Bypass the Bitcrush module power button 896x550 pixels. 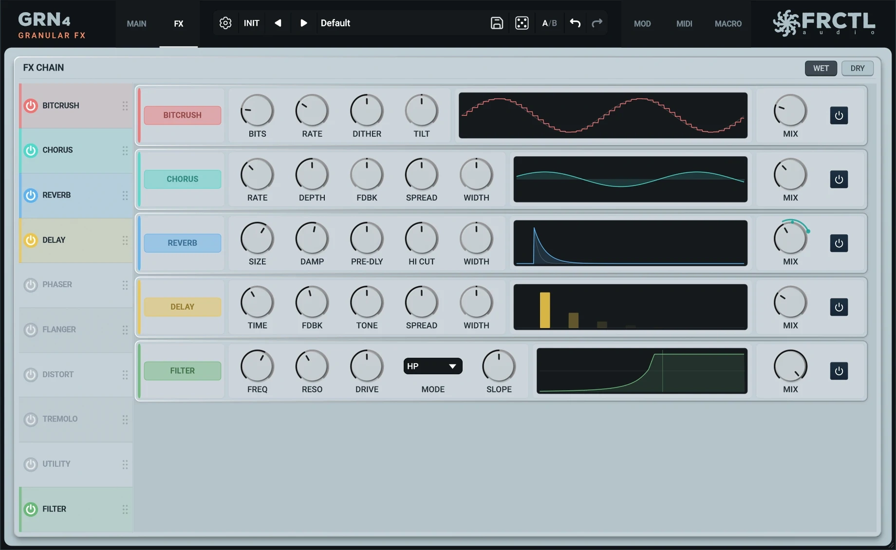click(x=839, y=115)
